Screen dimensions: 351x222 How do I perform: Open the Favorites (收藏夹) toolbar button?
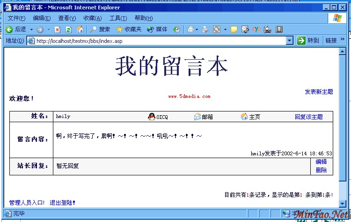[x=128, y=29]
